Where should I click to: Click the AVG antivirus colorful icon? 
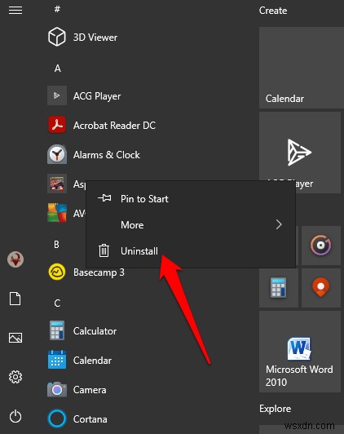[x=57, y=213]
